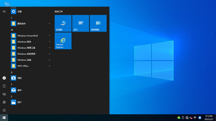The image size is (216, 121).
Task: Open the Settings app gear icon
Action: coord(13,12)
